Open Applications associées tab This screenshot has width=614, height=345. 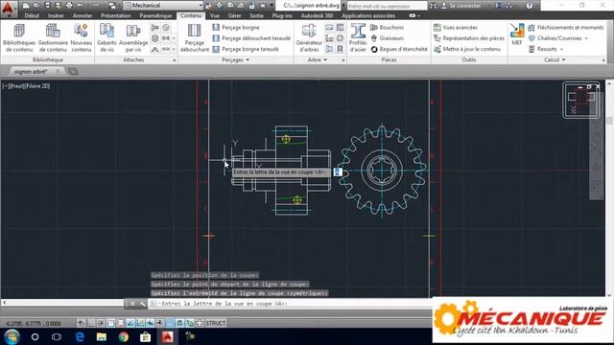(368, 15)
